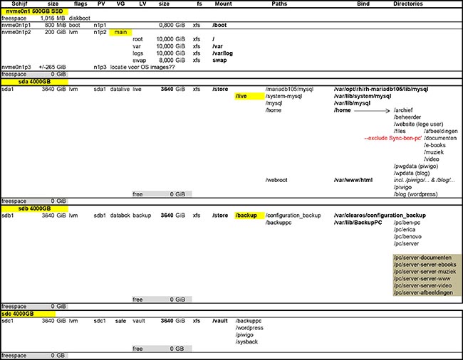Click the "/boot" mount cell
This screenshot has height=360, width=463.
(x=219, y=26)
